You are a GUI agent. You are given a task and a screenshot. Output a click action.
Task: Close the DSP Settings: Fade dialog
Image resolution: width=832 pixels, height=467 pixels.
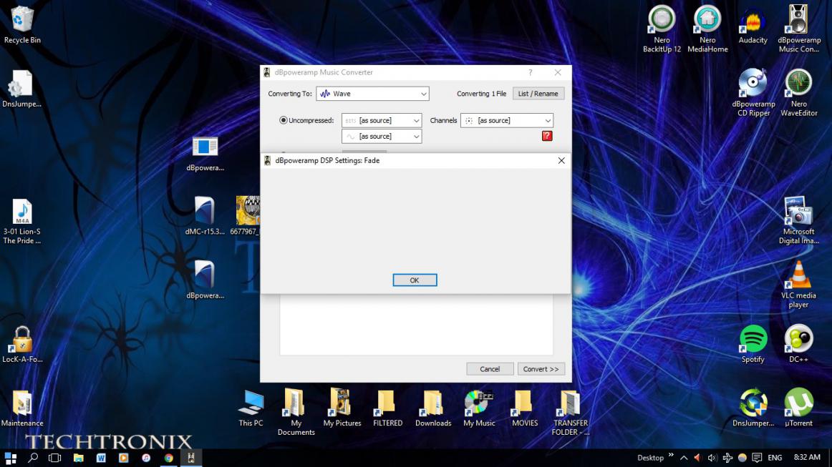561,161
